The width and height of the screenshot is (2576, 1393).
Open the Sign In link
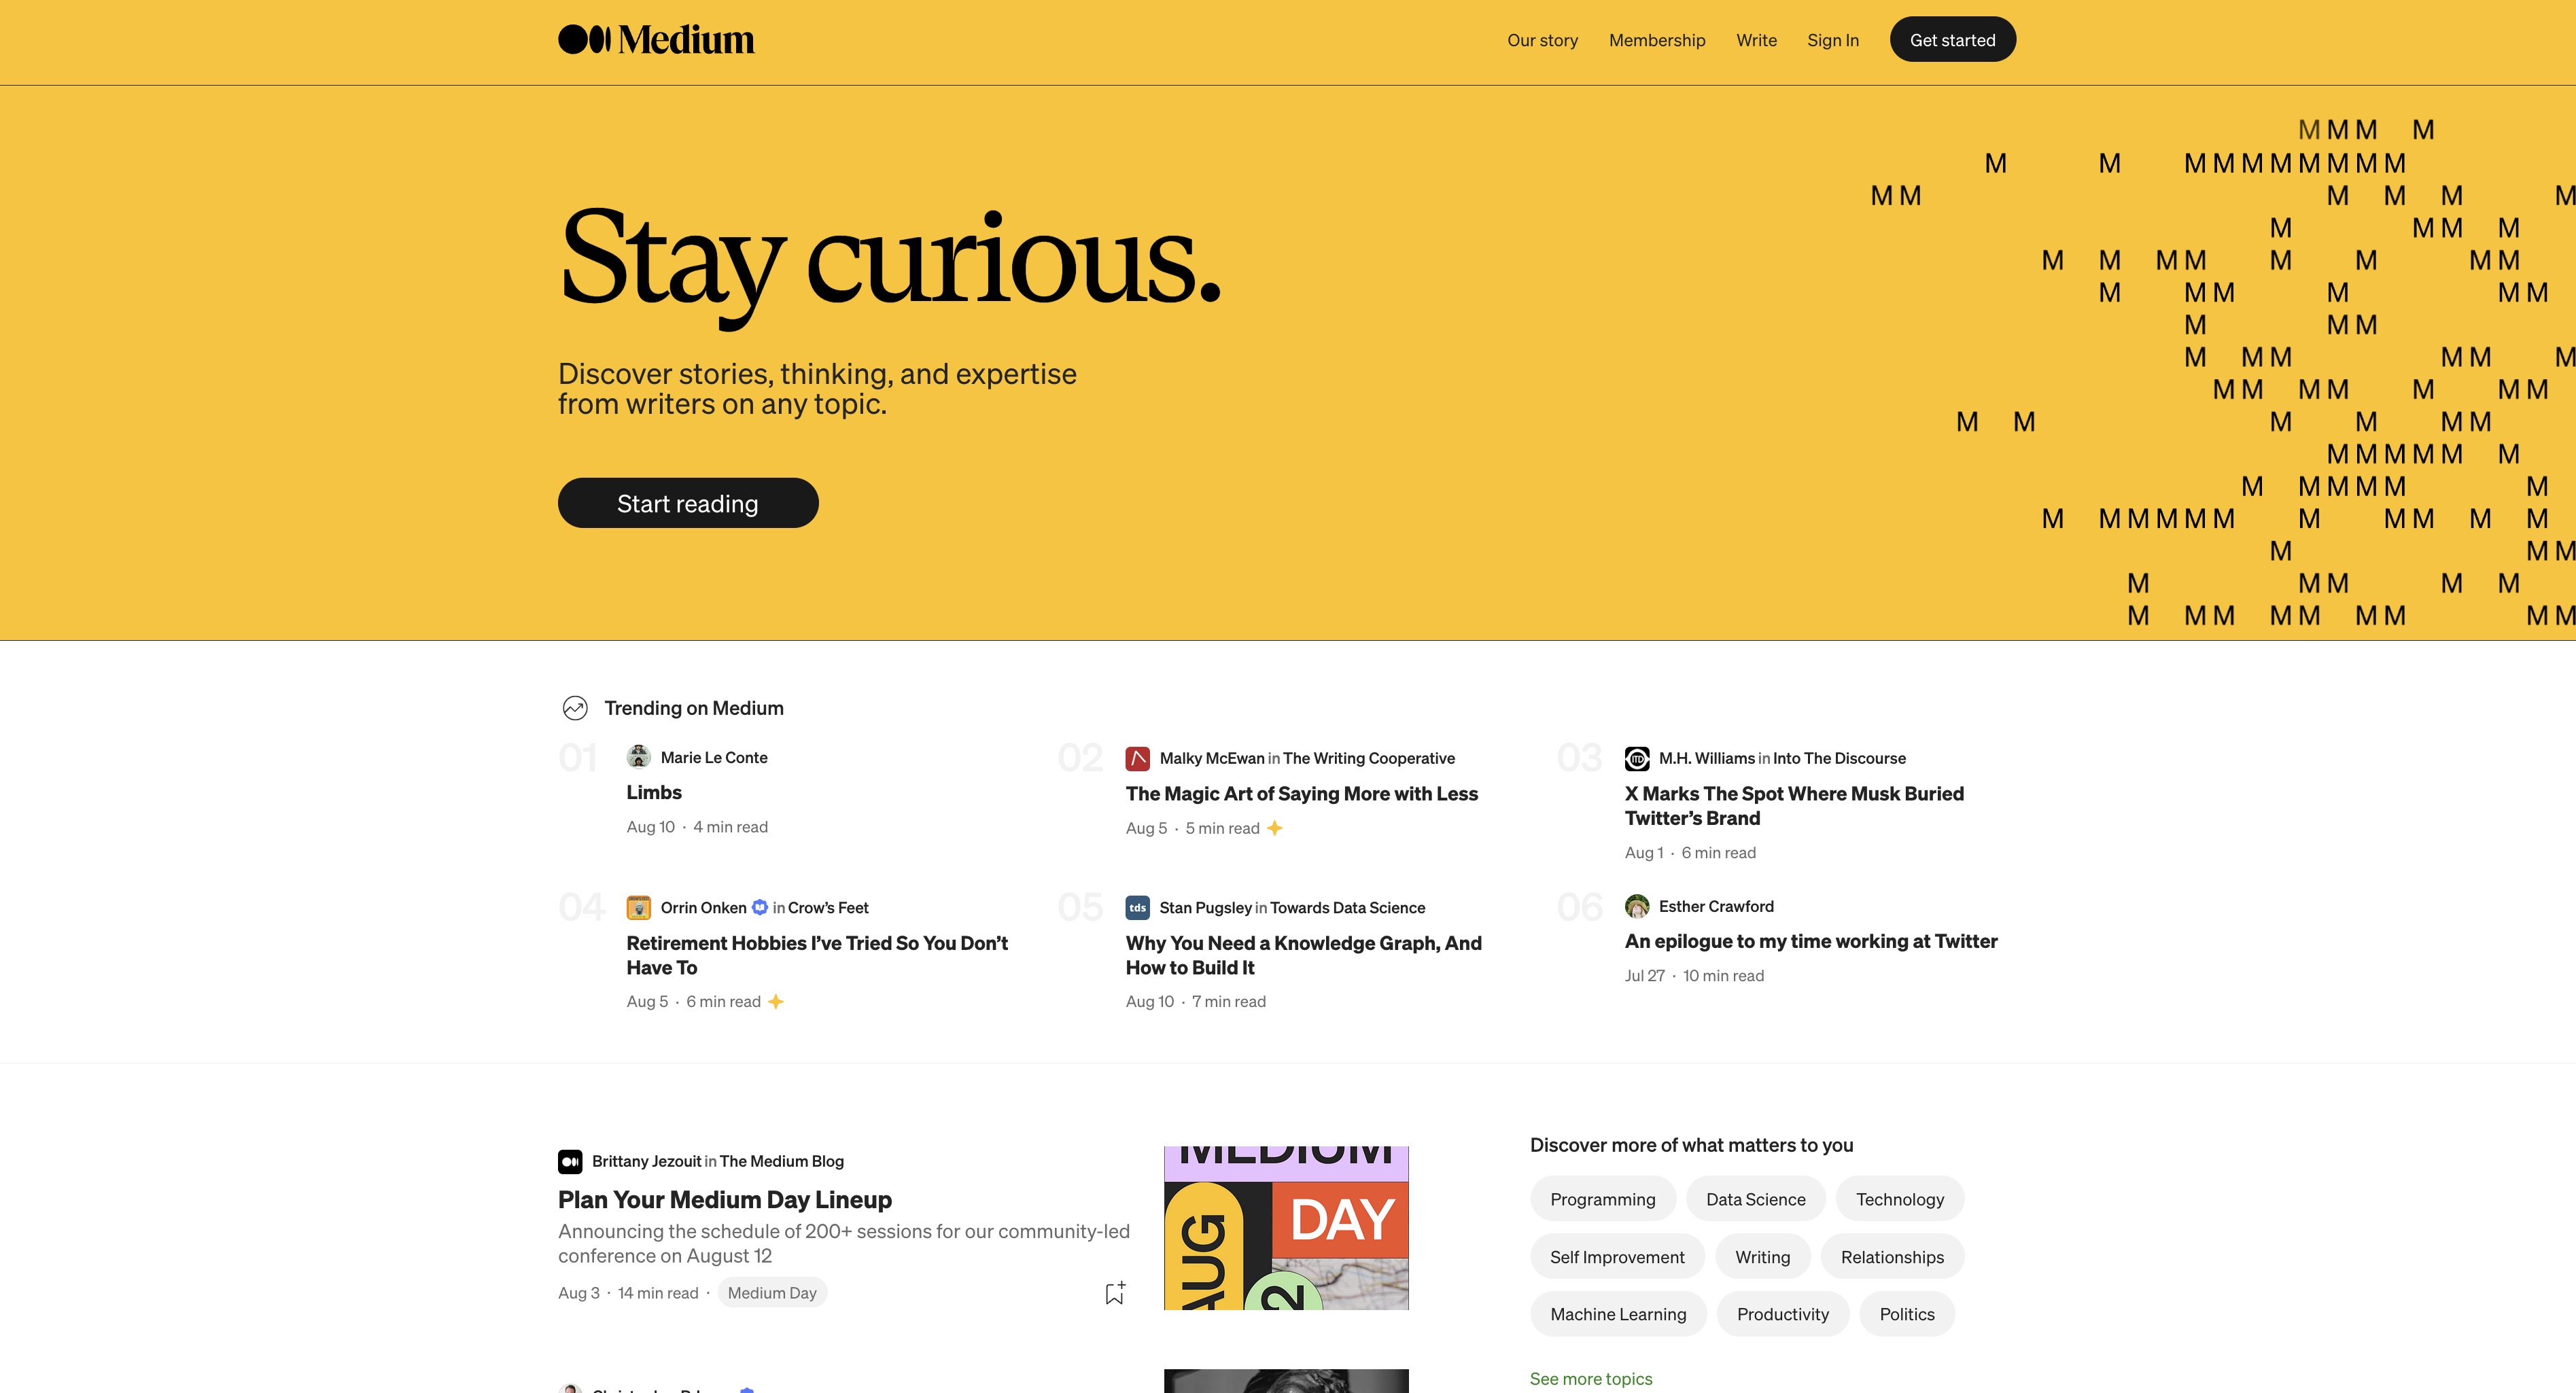coord(1832,40)
